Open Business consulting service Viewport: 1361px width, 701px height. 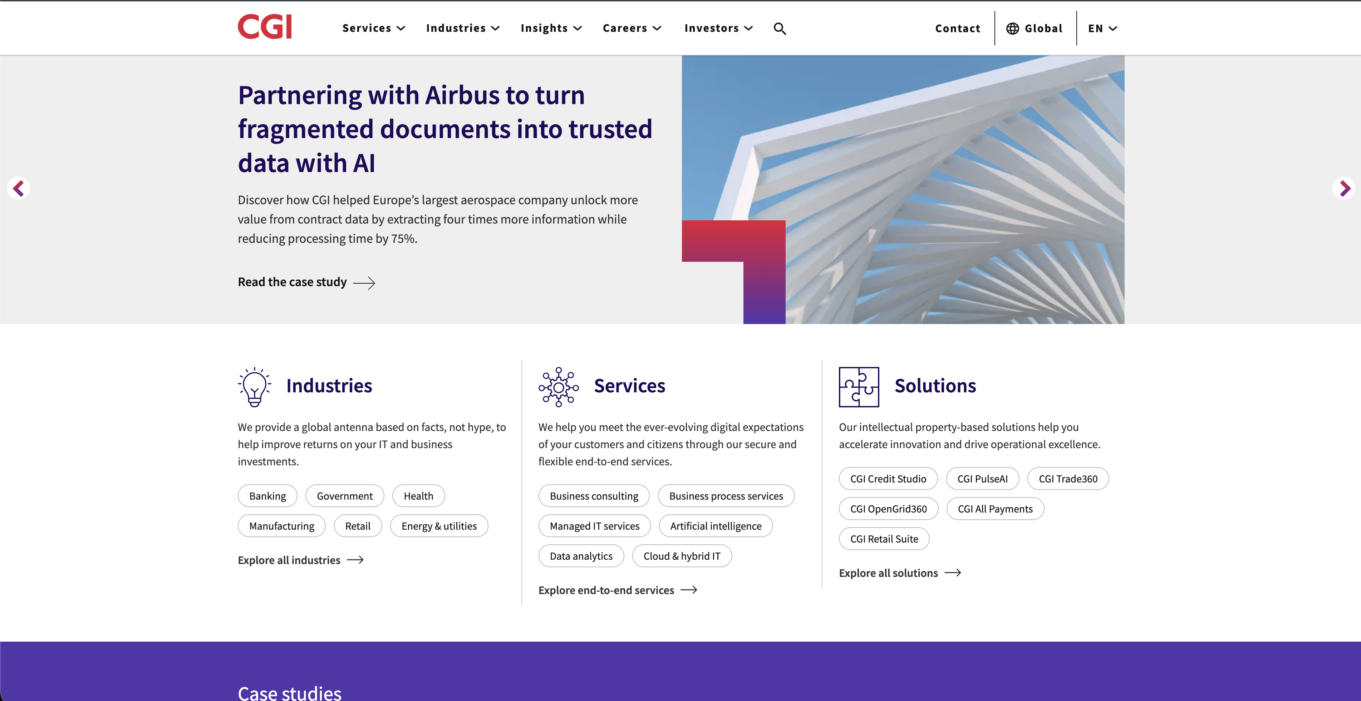click(594, 496)
